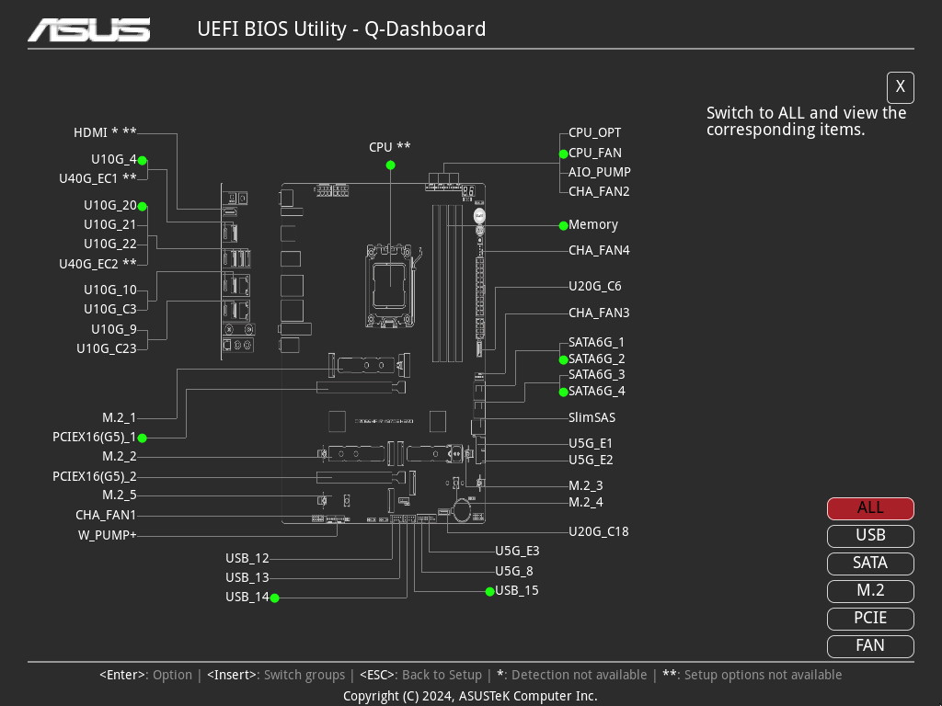Click the green status dot above the CPU

click(x=390, y=165)
